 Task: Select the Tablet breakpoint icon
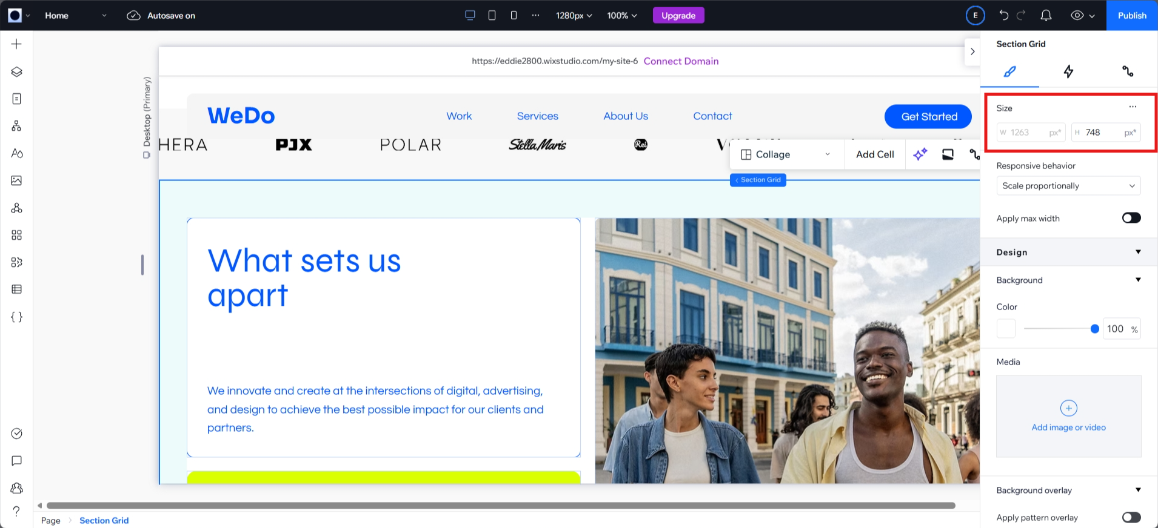(x=492, y=15)
